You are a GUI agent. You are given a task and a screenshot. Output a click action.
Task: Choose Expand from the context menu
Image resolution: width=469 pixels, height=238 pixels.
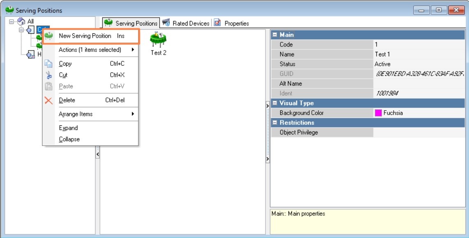(68, 128)
